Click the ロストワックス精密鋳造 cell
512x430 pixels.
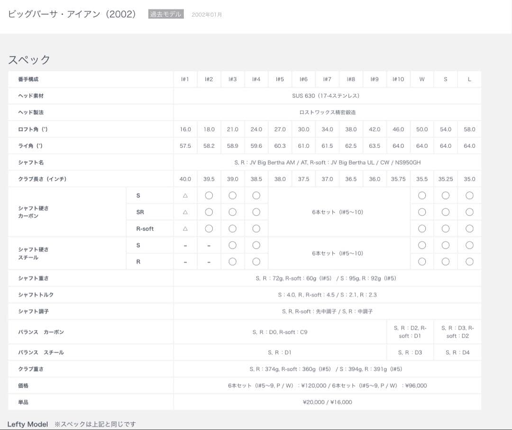pos(327,112)
